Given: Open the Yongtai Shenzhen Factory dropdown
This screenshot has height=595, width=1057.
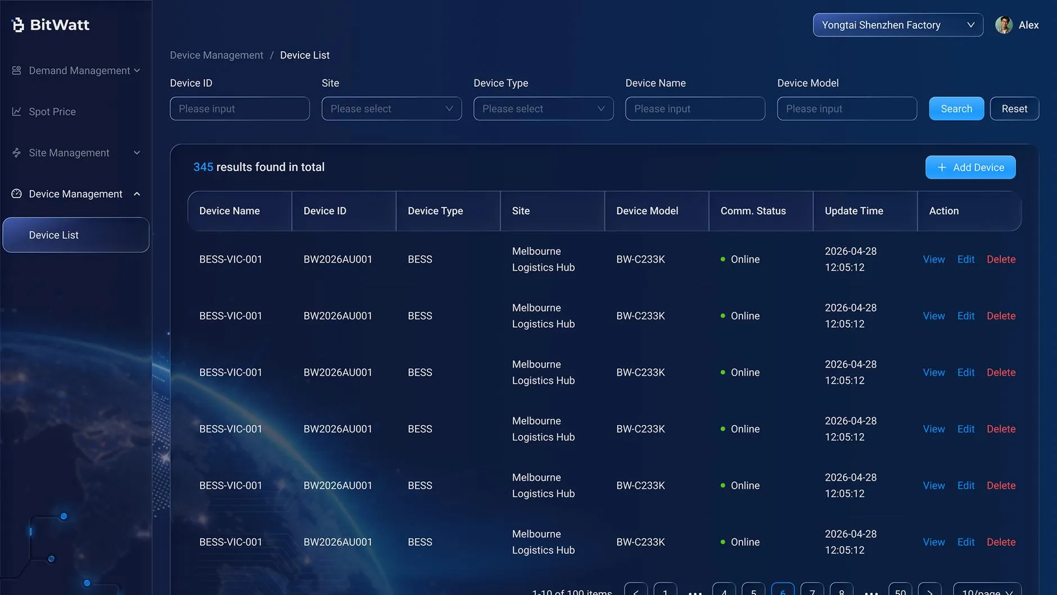Looking at the screenshot, I should (898, 25).
